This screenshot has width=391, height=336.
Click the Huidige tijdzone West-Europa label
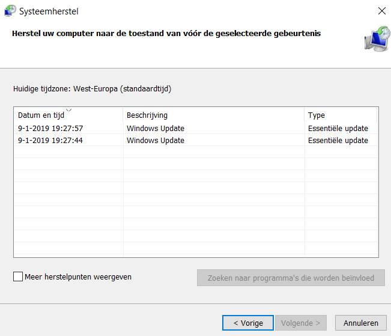pos(92,89)
